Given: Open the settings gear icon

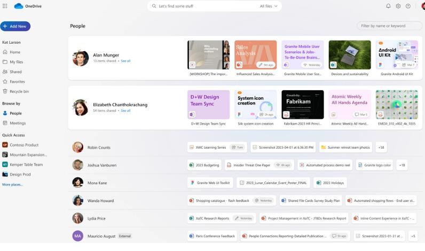Looking at the screenshot, I should tap(398, 6).
